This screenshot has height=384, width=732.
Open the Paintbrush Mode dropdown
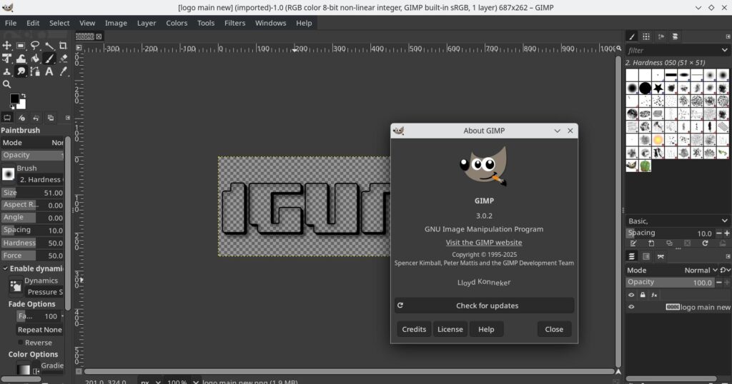[x=32, y=143]
